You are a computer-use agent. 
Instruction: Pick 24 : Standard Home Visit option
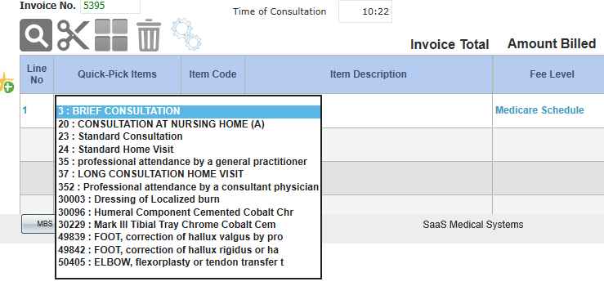[116, 150]
